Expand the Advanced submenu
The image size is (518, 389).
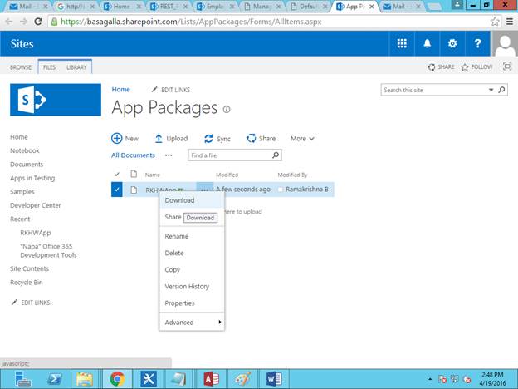192,323
